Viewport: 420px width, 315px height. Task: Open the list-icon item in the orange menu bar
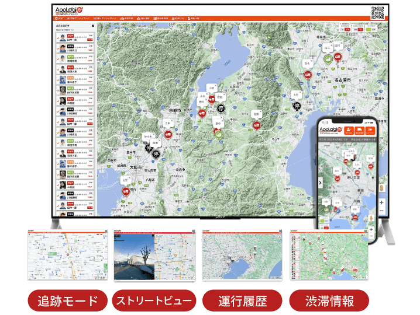tap(161, 19)
